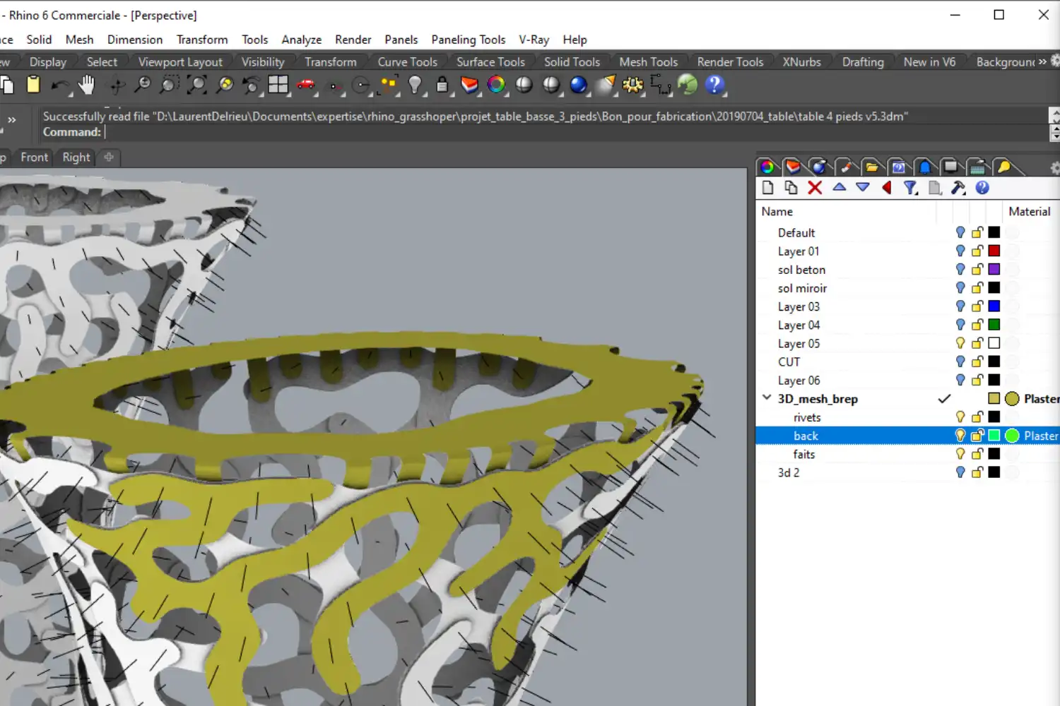The image size is (1060, 706).
Task: Select the Pan tool in the toolbar
Action: click(86, 85)
